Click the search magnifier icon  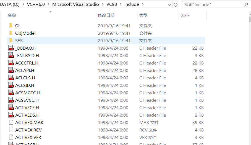(x=246, y=5)
